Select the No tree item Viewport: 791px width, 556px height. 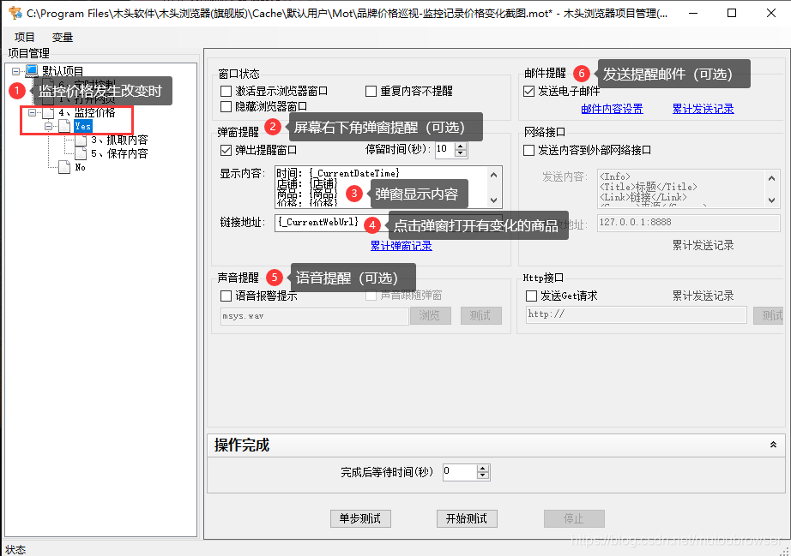coord(80,167)
